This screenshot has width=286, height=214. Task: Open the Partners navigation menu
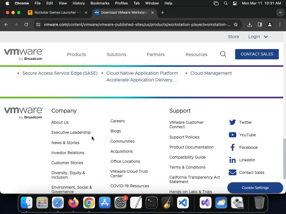click(156, 54)
